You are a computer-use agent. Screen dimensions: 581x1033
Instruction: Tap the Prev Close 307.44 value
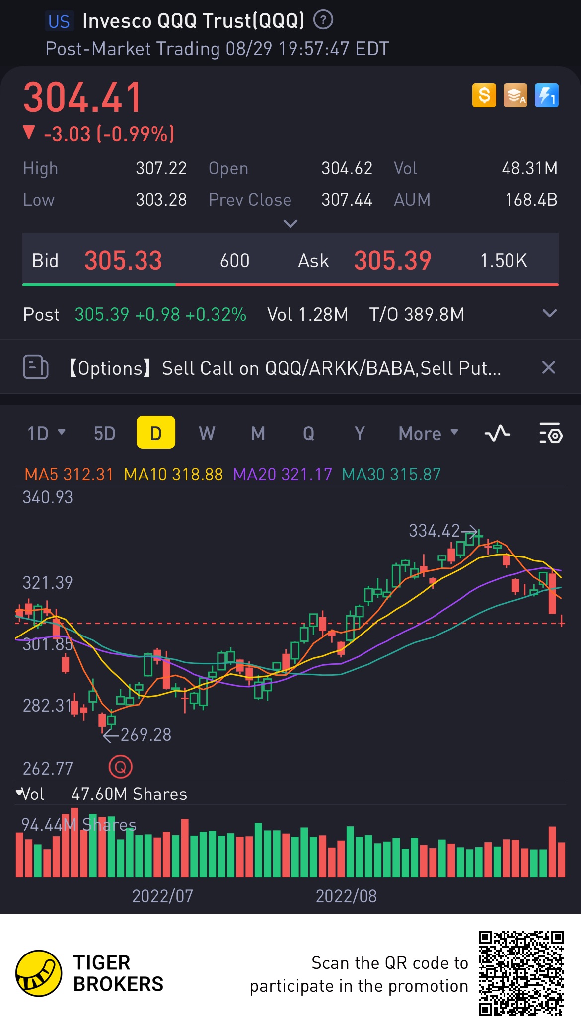point(347,200)
